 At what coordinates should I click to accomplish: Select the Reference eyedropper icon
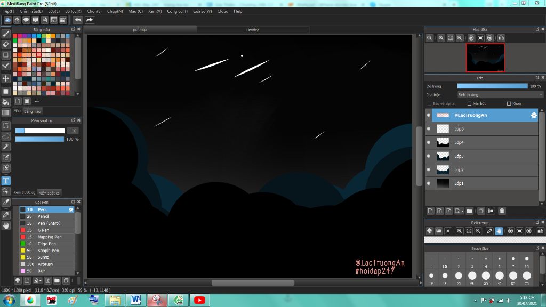coord(489,231)
